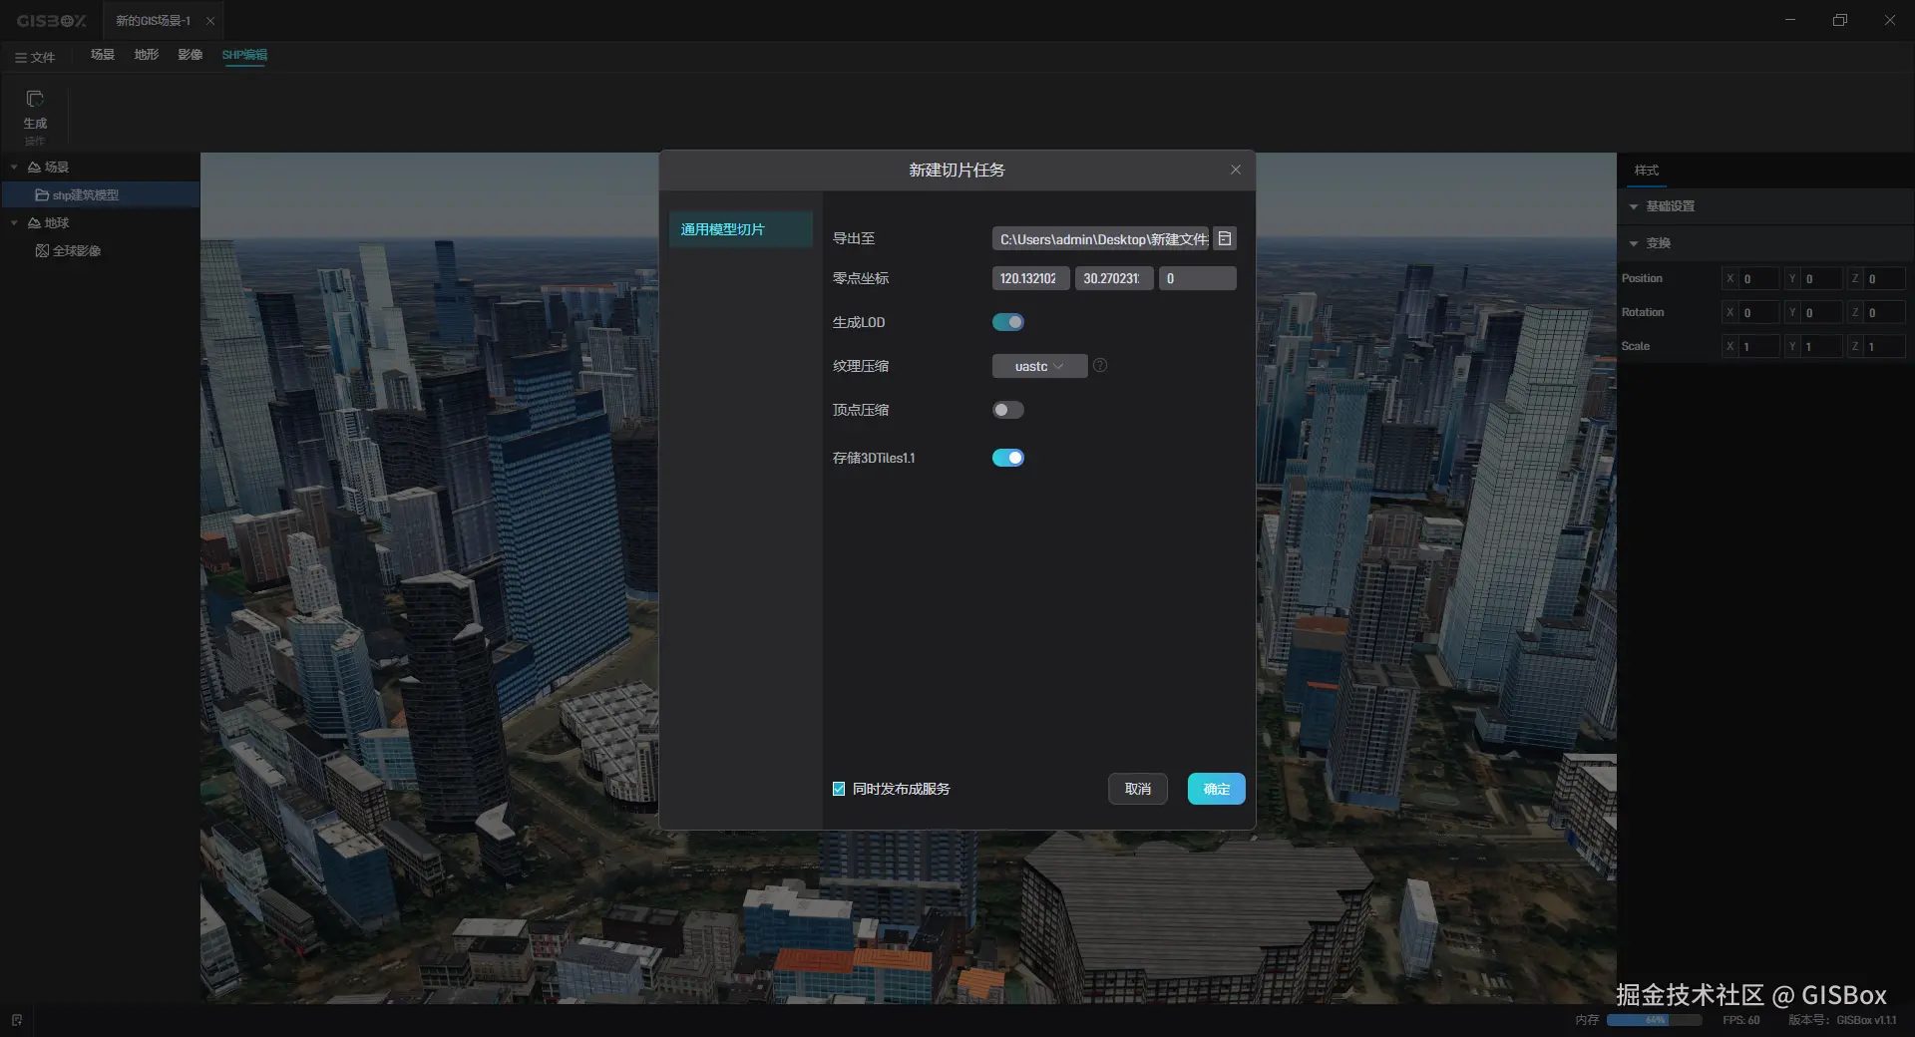Image resolution: width=1915 pixels, height=1037 pixels.
Task: Click the Rotation Y input field
Action: (x=1821, y=313)
